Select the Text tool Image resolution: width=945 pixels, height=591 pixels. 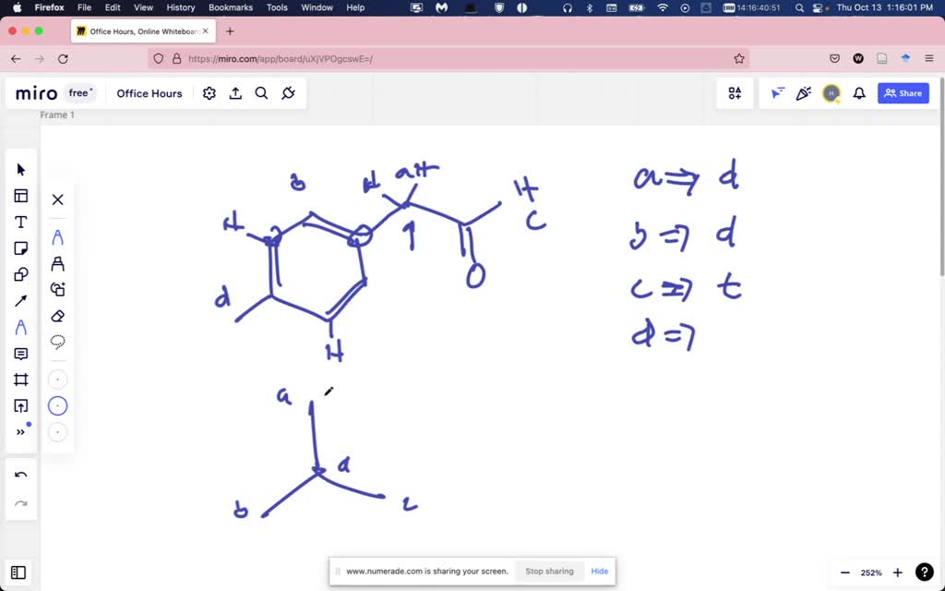(x=21, y=222)
